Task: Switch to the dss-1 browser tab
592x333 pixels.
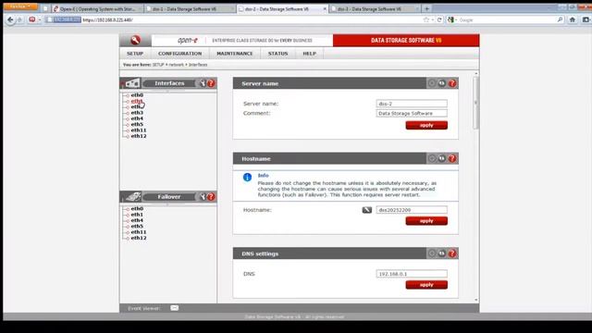Action: coord(190,8)
